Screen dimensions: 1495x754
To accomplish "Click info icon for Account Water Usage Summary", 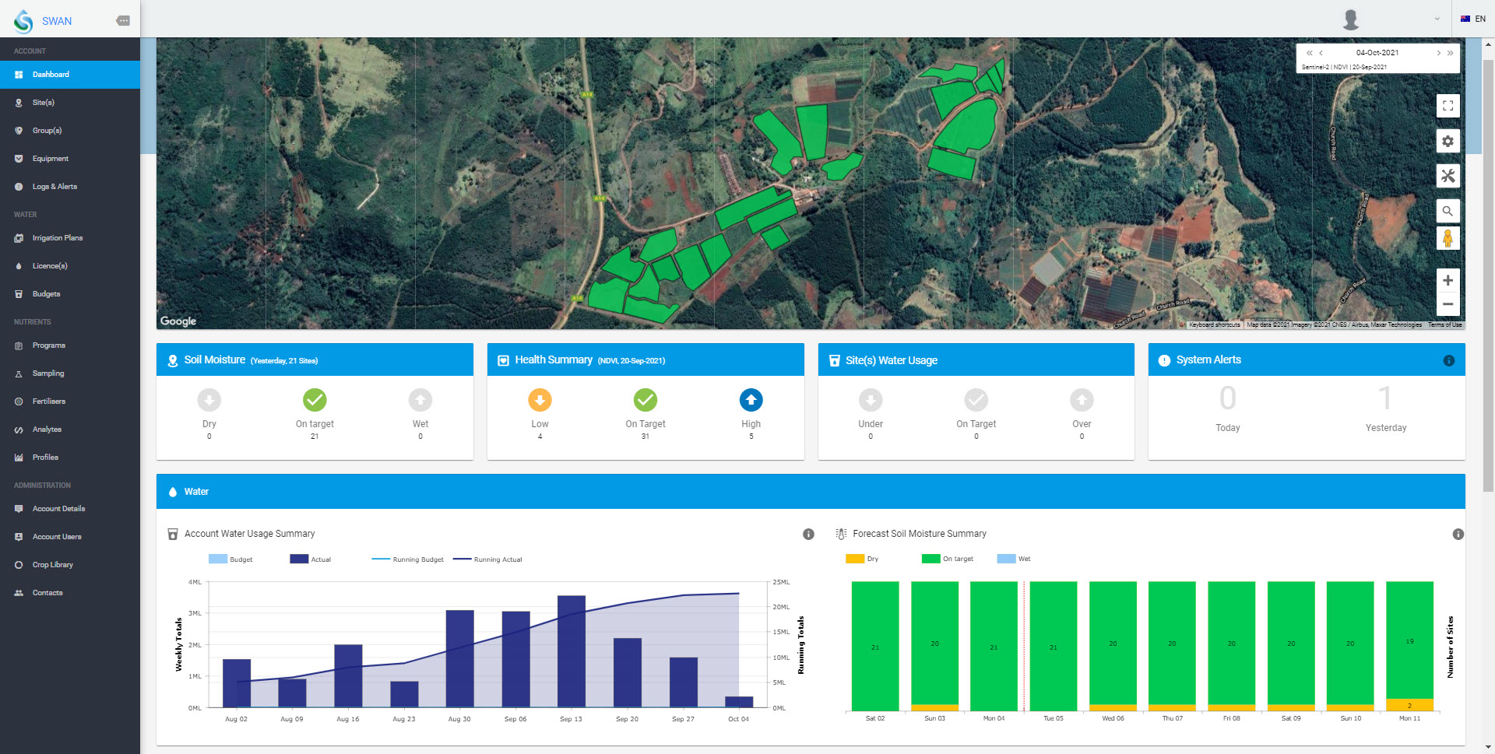I will click(808, 534).
